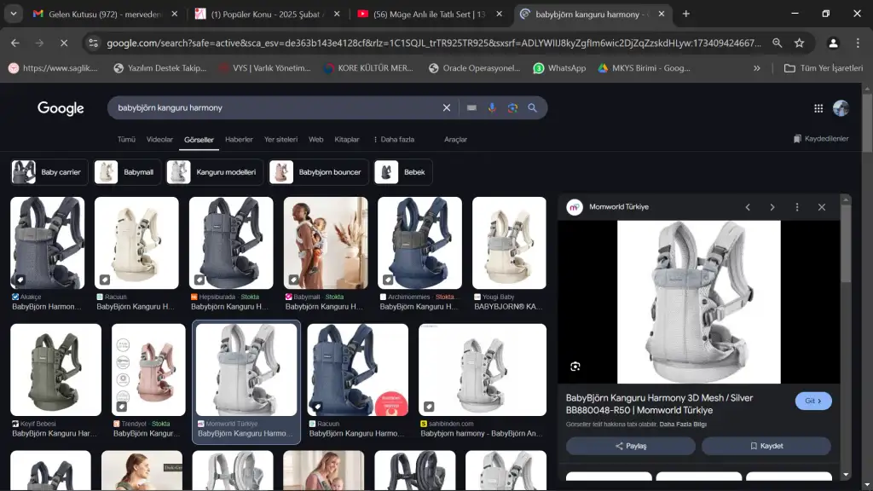Open the tab search dropdown arrow

[x=14, y=14]
